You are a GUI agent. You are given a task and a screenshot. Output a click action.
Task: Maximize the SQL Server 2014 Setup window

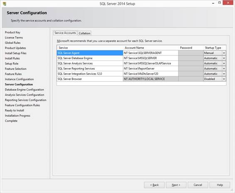coord(220,3)
